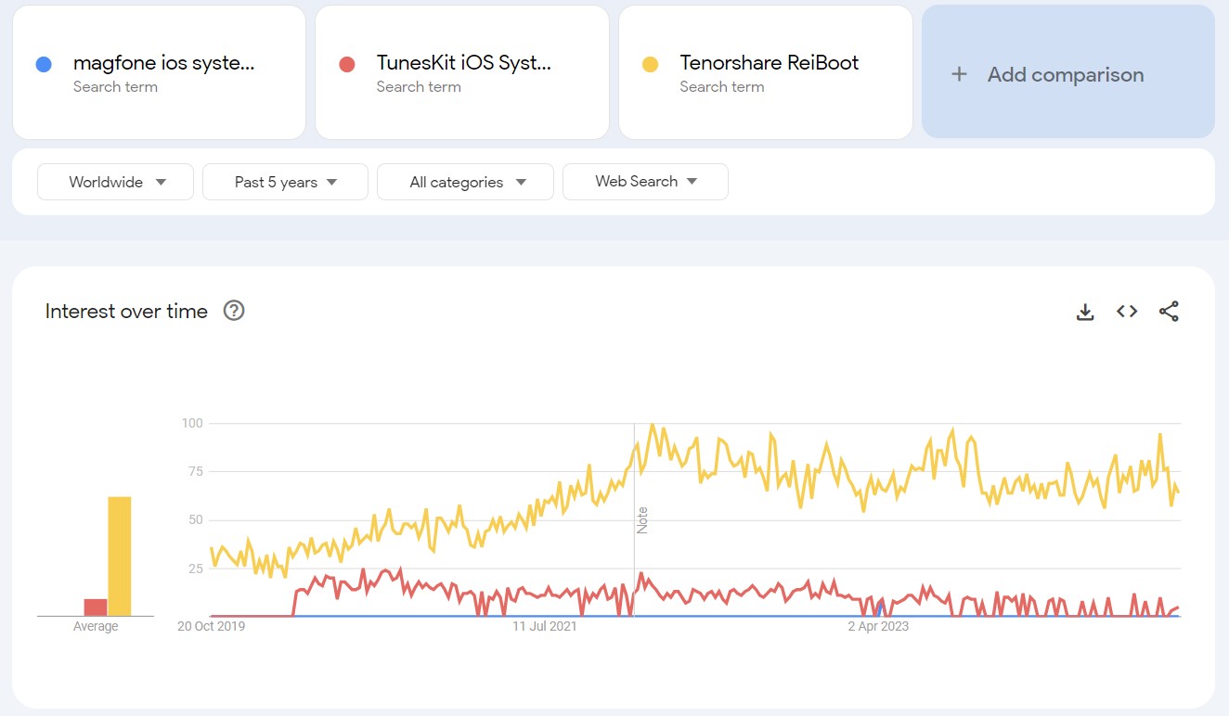Open the All categories dropdown
Image resolution: width=1229 pixels, height=716 pixels.
click(465, 182)
